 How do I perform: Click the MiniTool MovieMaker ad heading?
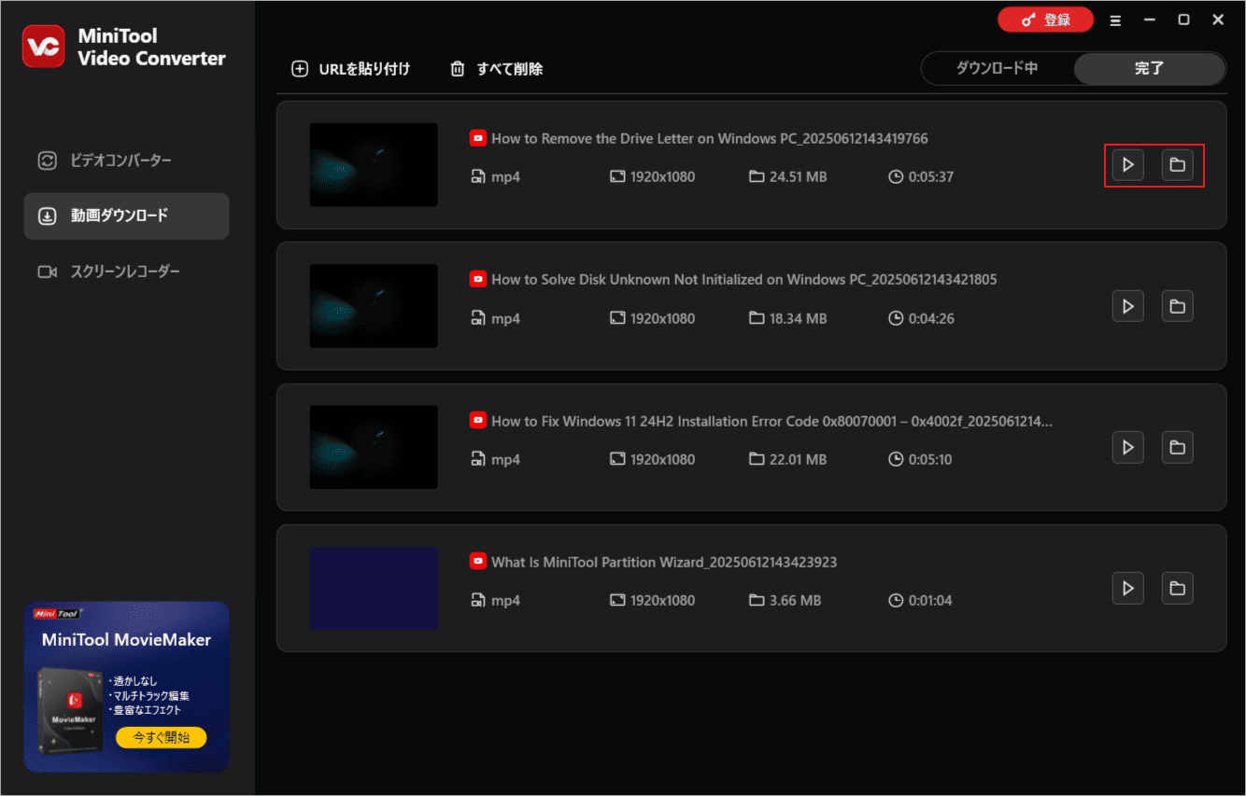(126, 640)
